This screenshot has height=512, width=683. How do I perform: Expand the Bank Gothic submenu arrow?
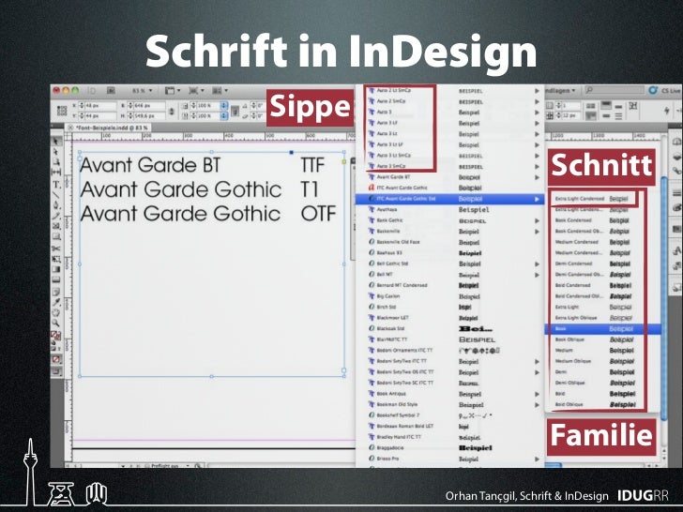coord(537,220)
